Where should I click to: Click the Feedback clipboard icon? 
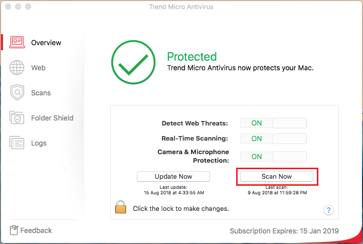14,230
